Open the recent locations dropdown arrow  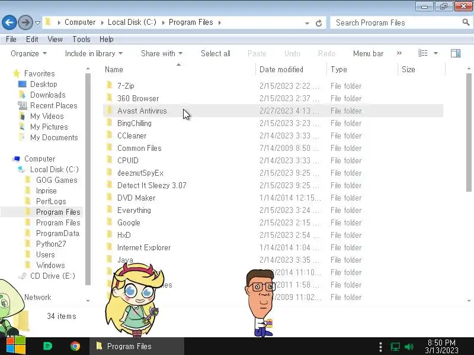tap(37, 23)
